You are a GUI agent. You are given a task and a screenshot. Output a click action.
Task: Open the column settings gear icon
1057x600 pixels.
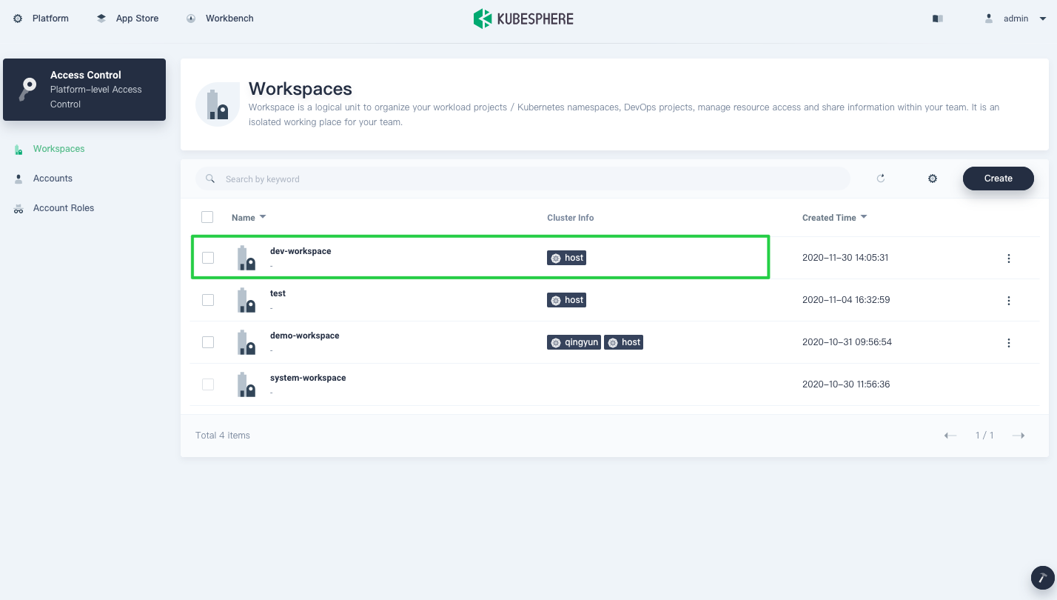[933, 179]
